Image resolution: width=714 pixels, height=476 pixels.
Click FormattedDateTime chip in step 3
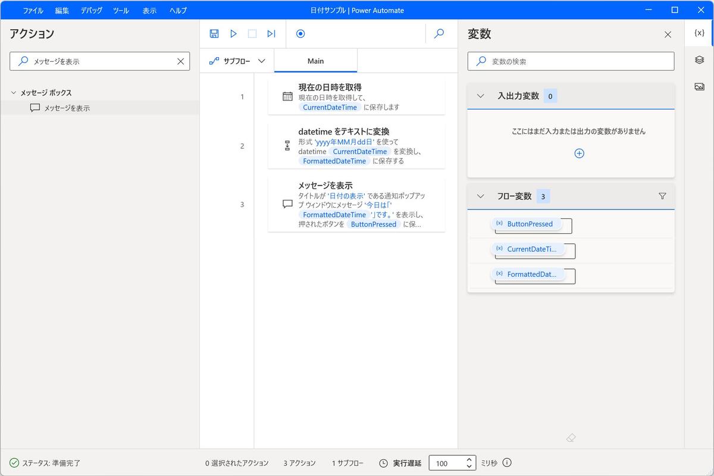pos(334,214)
